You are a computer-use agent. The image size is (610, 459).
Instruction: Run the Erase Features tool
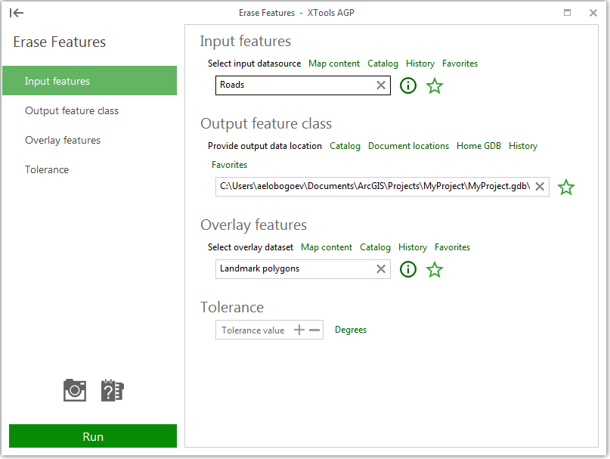(93, 436)
